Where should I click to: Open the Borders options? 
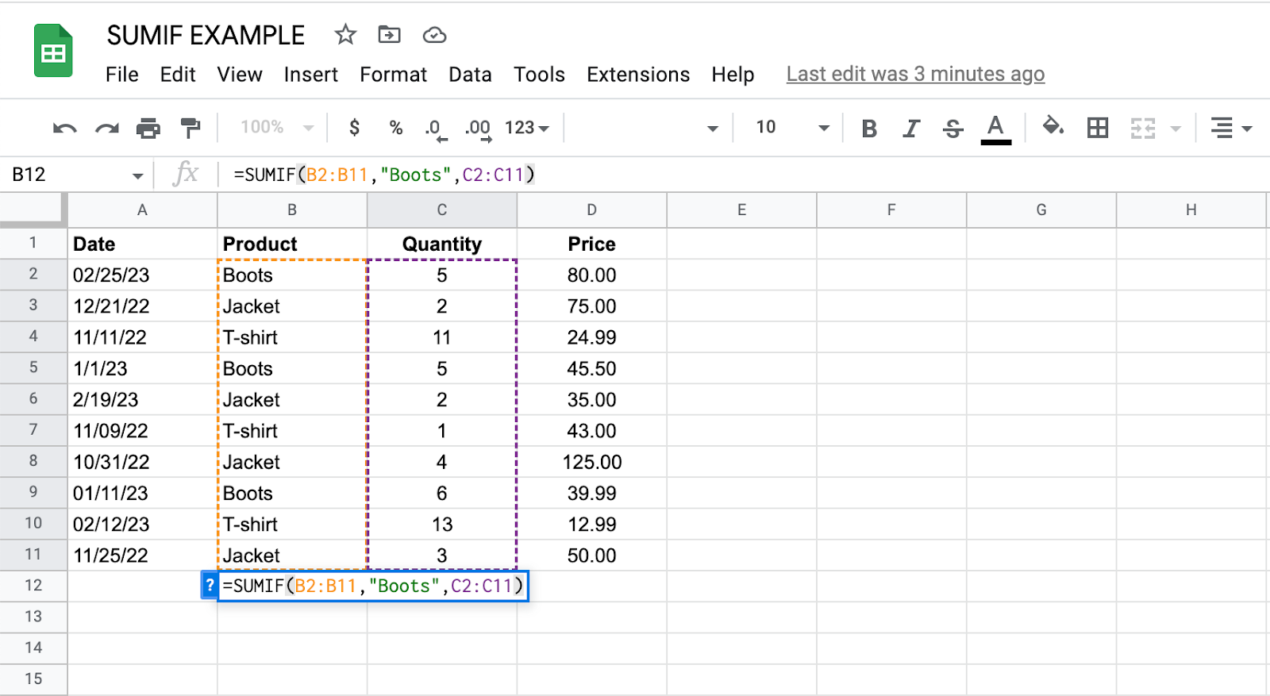pos(1098,128)
